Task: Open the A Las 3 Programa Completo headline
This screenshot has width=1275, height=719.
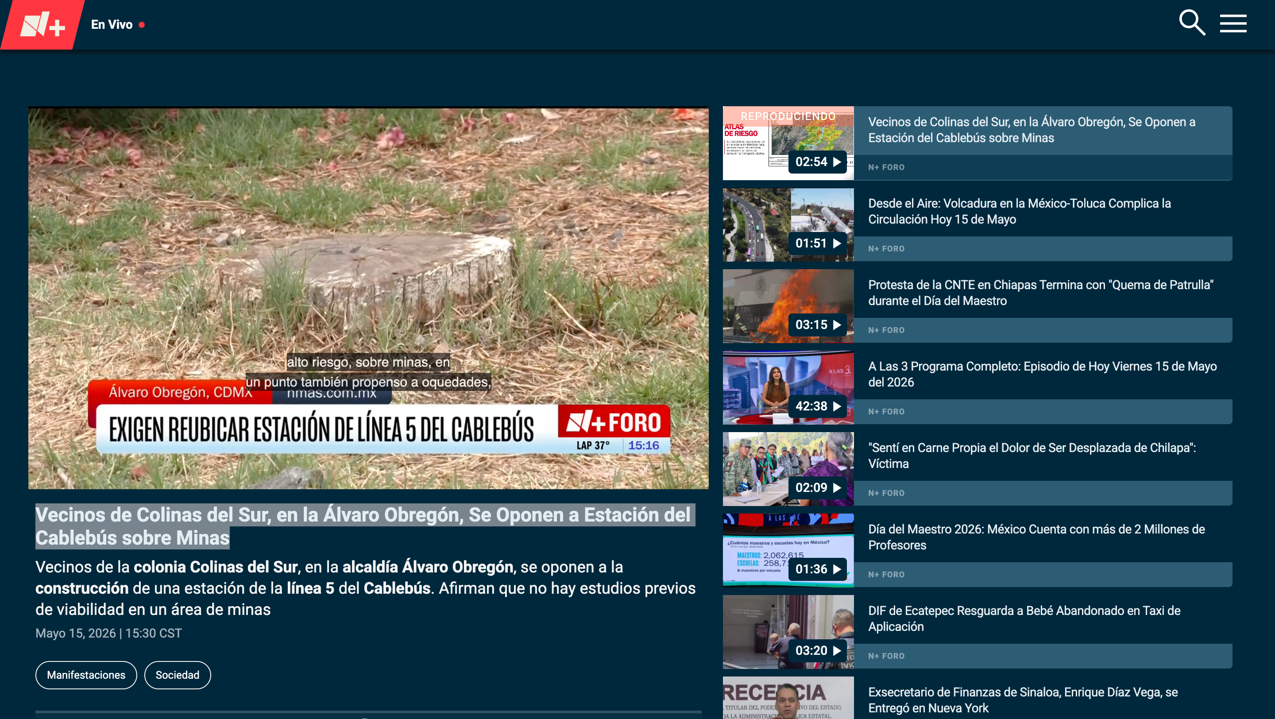Action: point(1043,374)
